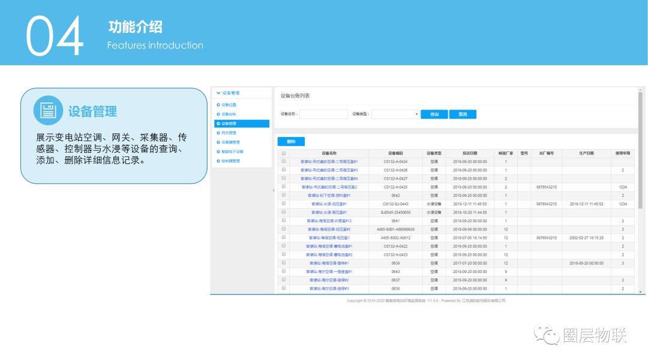This screenshot has width=648, height=364.
Task: Open the 控制器管理 sidebar item
Action: click(x=230, y=161)
